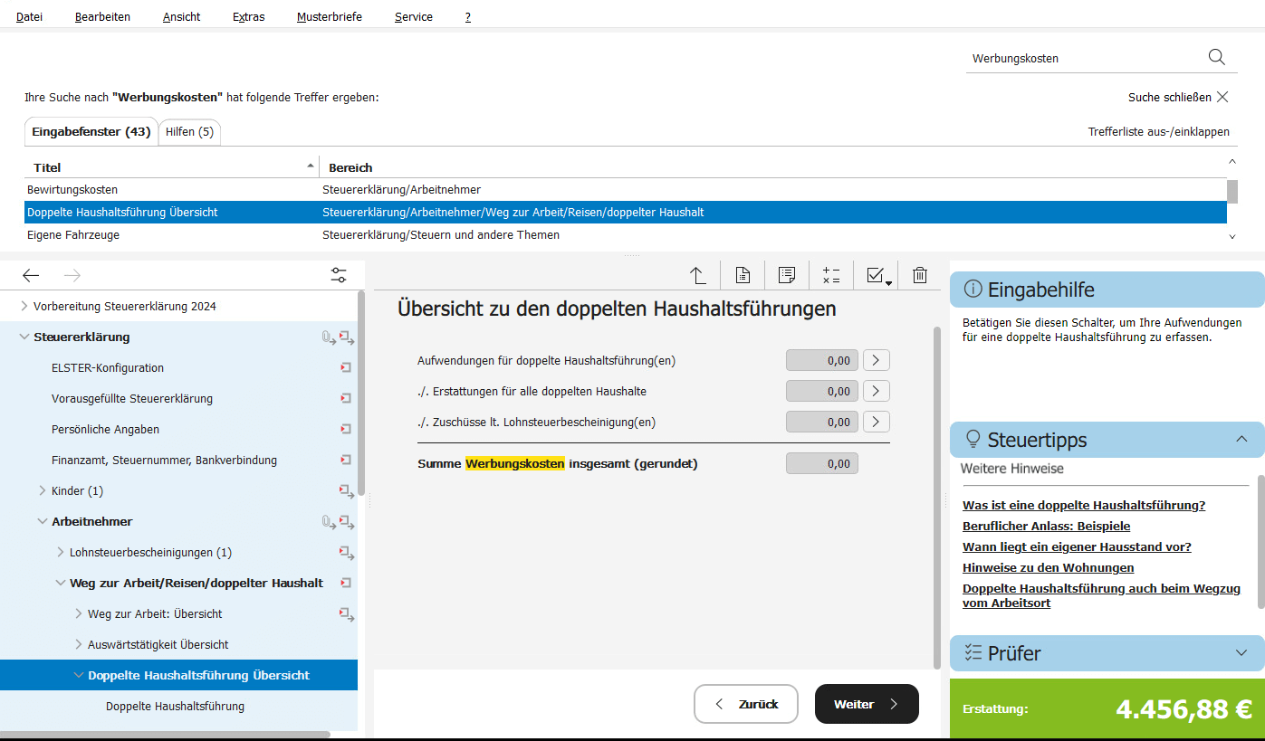Sort results by the Titel column header

(x=172, y=167)
